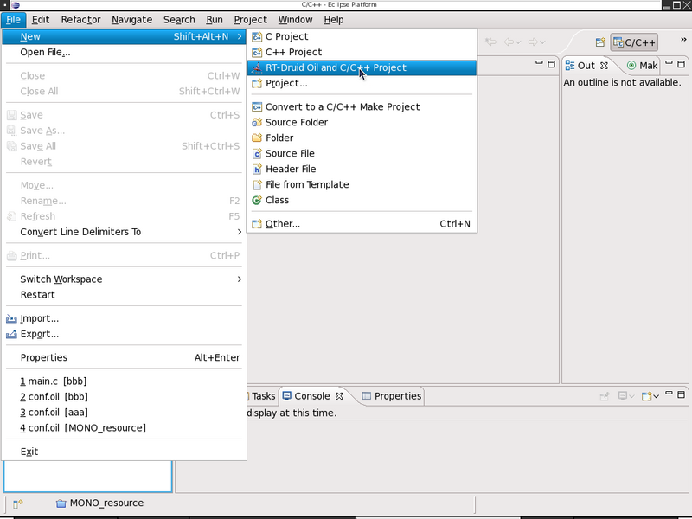Close the Console tab
This screenshot has width=692, height=519.
point(339,396)
